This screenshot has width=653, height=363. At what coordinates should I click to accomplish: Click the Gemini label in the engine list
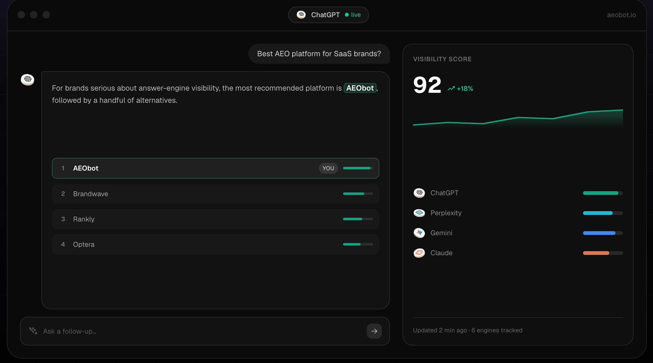coord(441,233)
